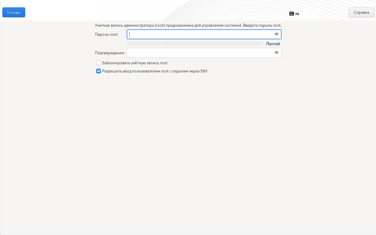Viewport: 376px width, 235px height.
Task: Click second segment of password strength bar
Action: (x=178, y=44)
